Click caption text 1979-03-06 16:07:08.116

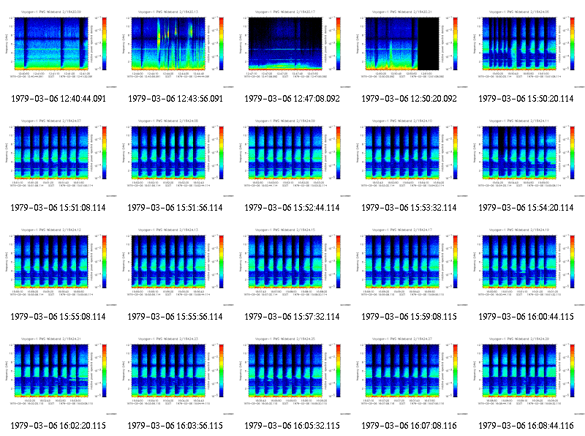click(409, 426)
